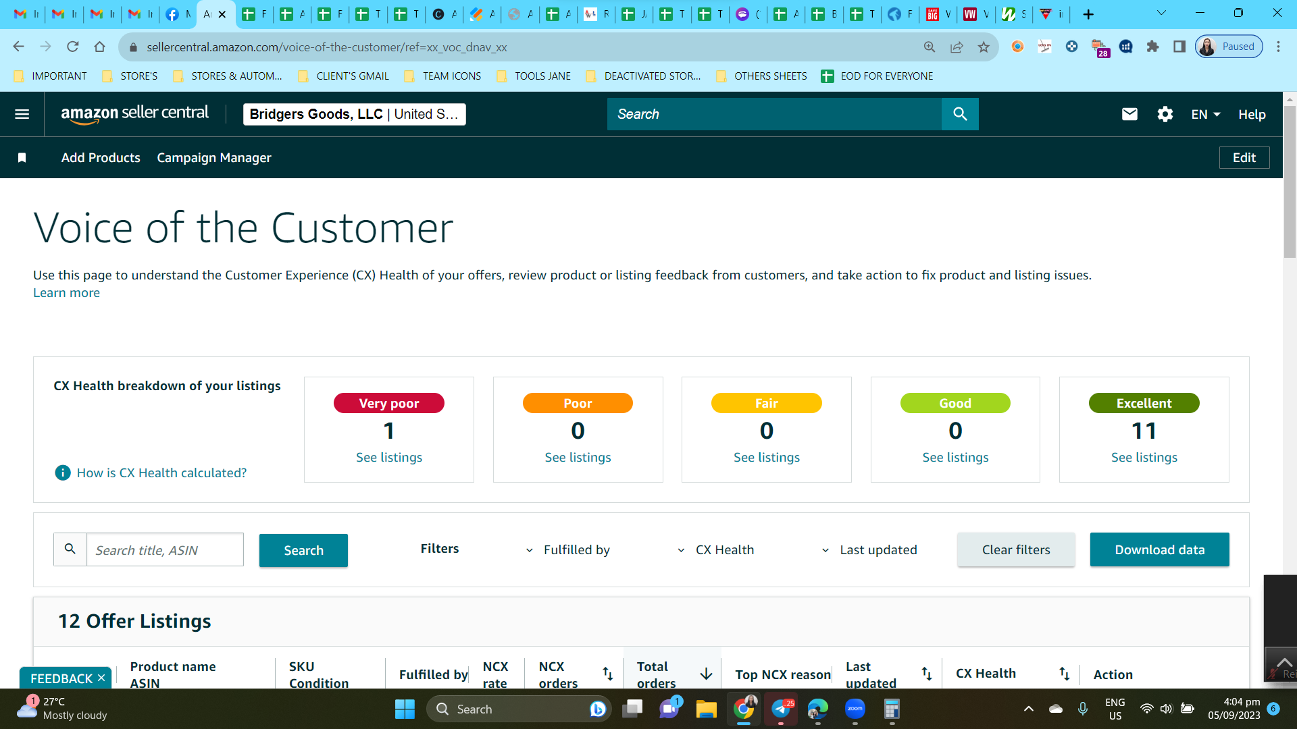The height and width of the screenshot is (729, 1297).
Task: Open the messages envelope icon
Action: click(x=1129, y=114)
